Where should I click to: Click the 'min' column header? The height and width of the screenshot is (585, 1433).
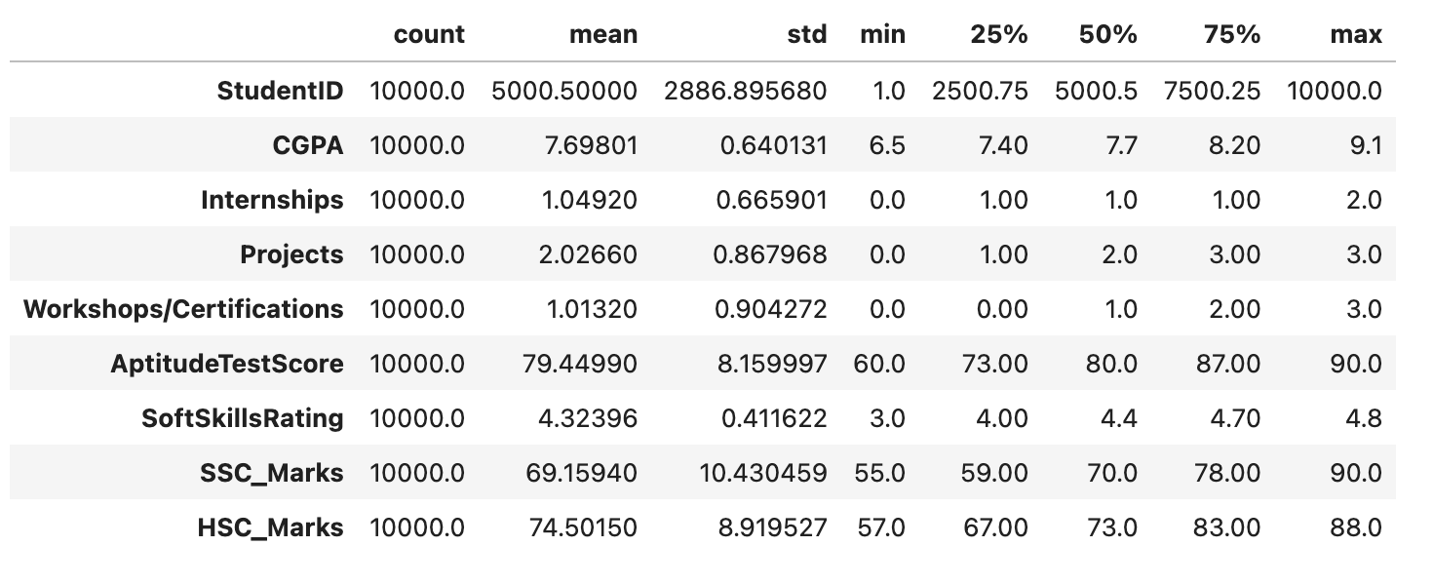(x=882, y=35)
